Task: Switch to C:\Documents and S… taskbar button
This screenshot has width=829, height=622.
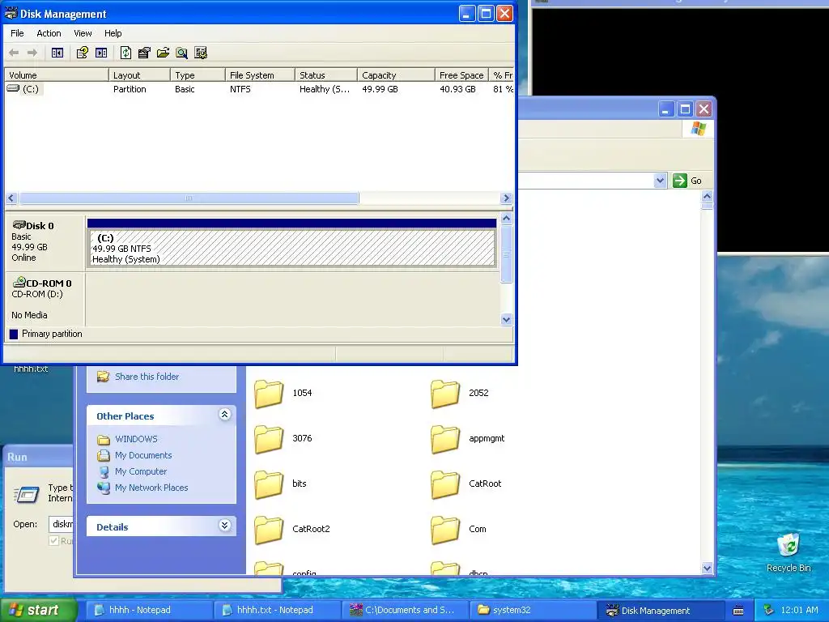Action: [x=405, y=611]
